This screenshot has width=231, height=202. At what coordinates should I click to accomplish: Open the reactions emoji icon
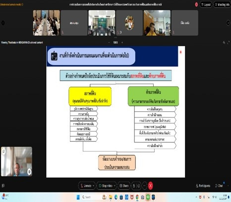tap(139, 186)
